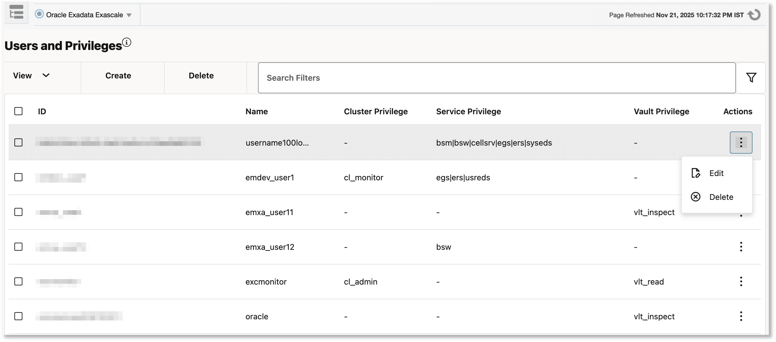Click the bsm|bsw|cellsrv|egs|ers|syseds cell

(x=494, y=143)
